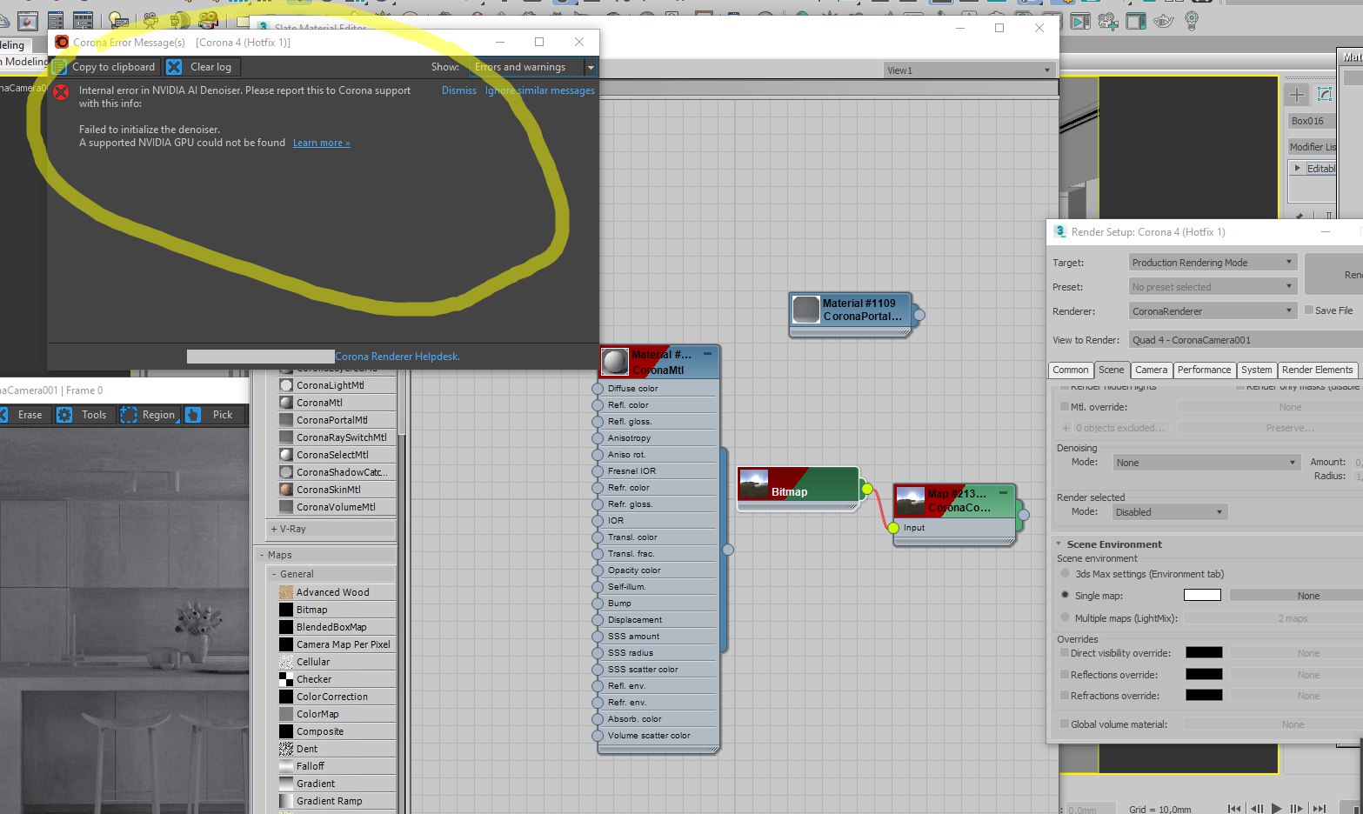This screenshot has height=814, width=1363.
Task: Click the Pick hand icon in frame buffer
Action: pos(193,415)
